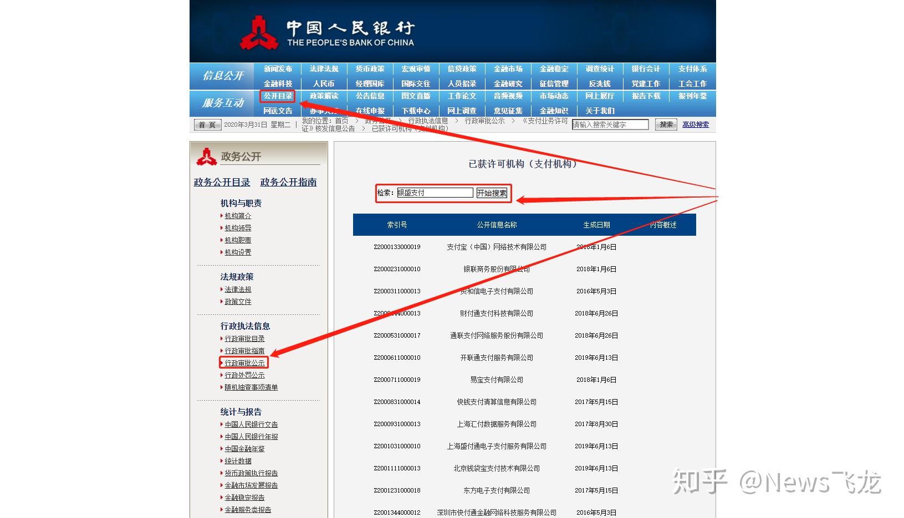904x518 pixels.
Task: Open 上海盛付通电子支付服务有限公司 entry
Action: pos(497,446)
